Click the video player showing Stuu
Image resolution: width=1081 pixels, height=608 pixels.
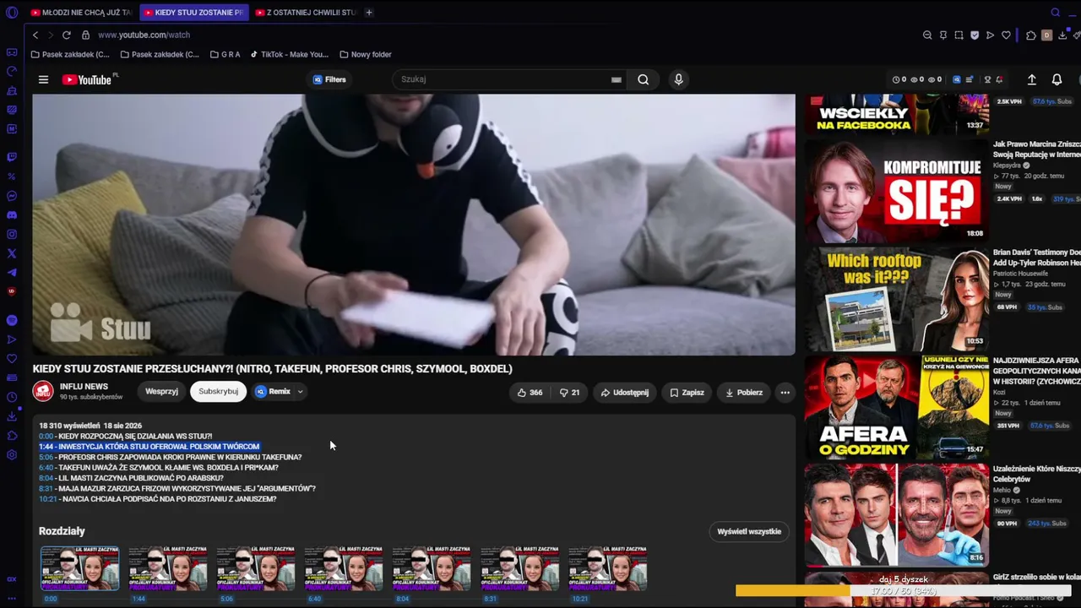pyautogui.click(x=414, y=225)
